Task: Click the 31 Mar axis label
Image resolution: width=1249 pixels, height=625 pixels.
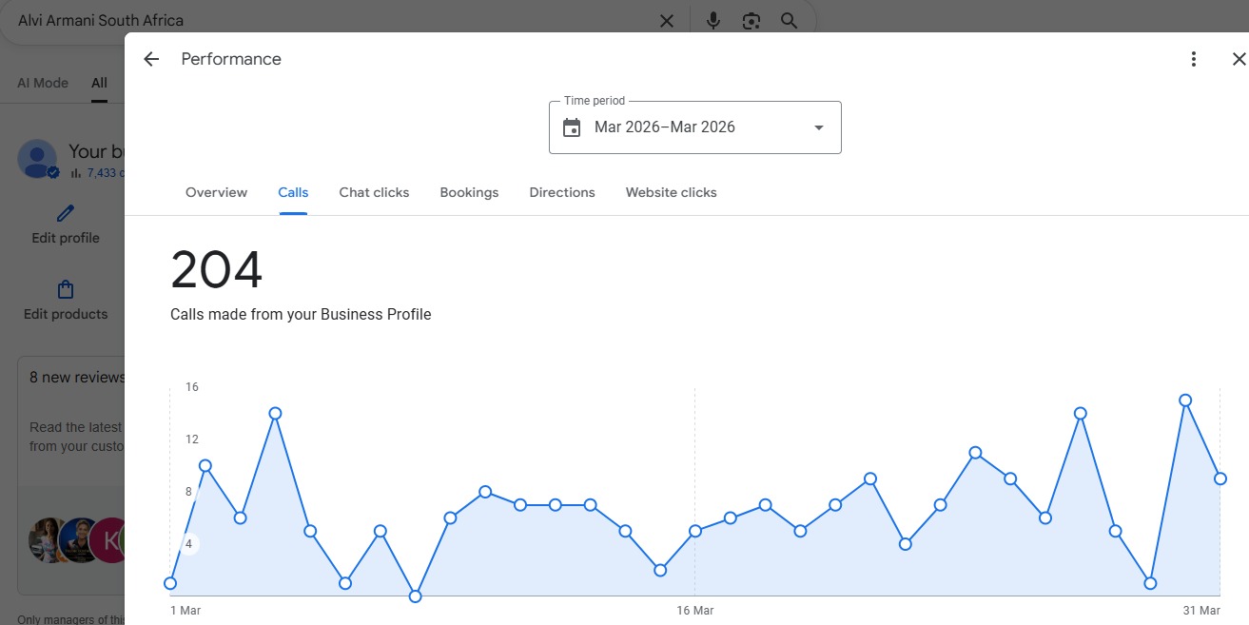Action: pos(1202,610)
